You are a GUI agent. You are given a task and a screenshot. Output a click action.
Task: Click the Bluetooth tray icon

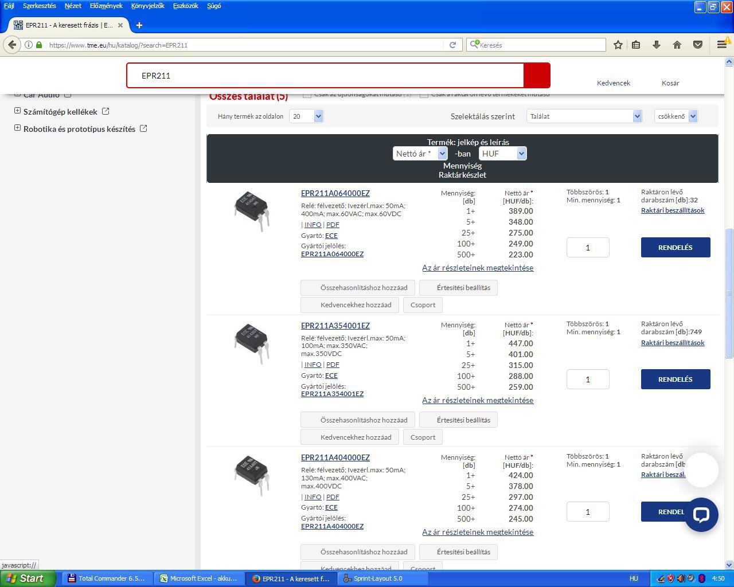coord(701,578)
